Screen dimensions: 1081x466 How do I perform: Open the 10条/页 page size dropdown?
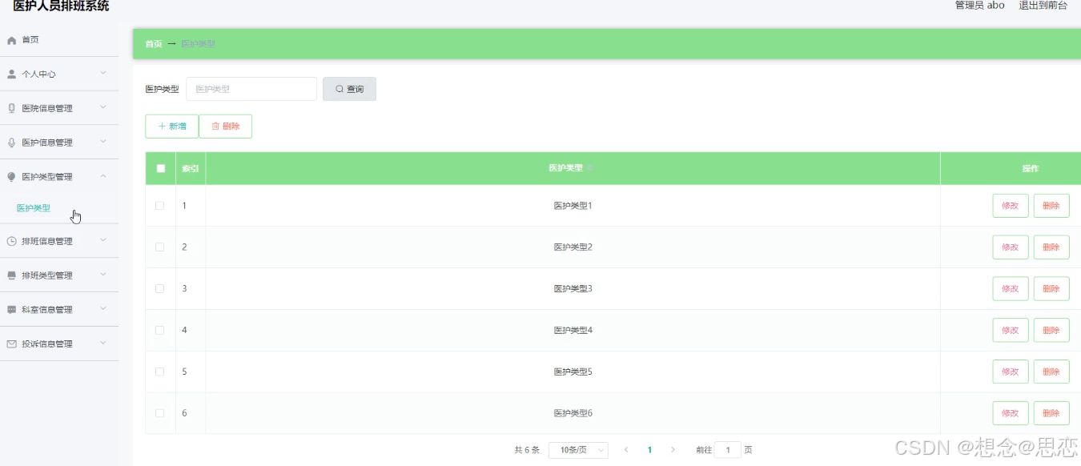pyautogui.click(x=578, y=450)
